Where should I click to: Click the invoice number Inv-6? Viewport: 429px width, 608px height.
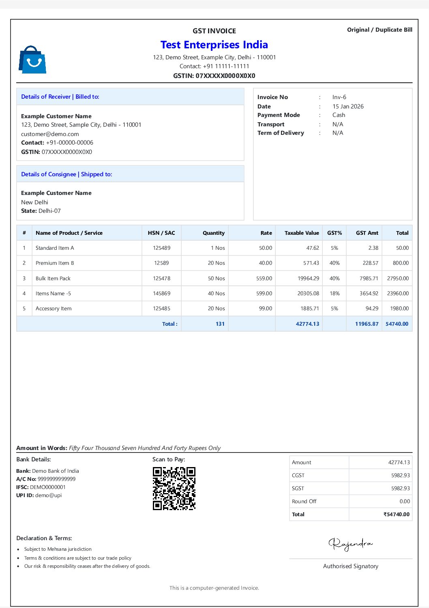pyautogui.click(x=339, y=97)
